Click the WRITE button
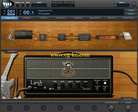The image size is (138, 112). [131, 10]
